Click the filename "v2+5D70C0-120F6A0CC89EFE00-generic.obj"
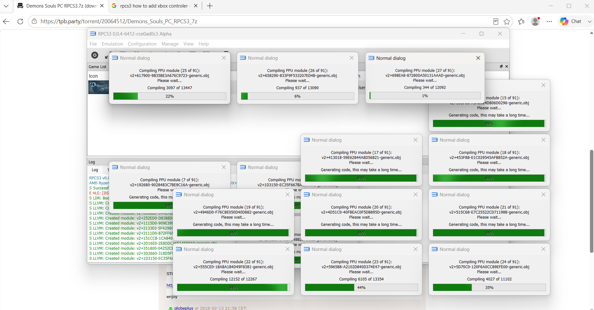594x310 pixels. tap(489, 267)
